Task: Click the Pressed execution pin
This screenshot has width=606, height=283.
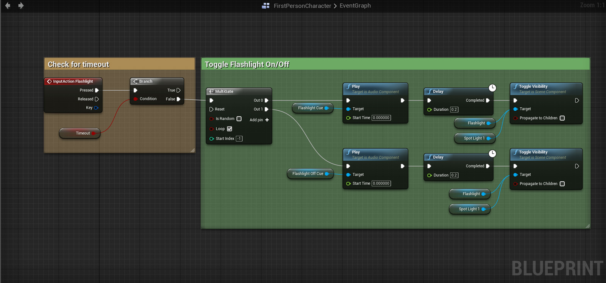Action: coord(97,90)
